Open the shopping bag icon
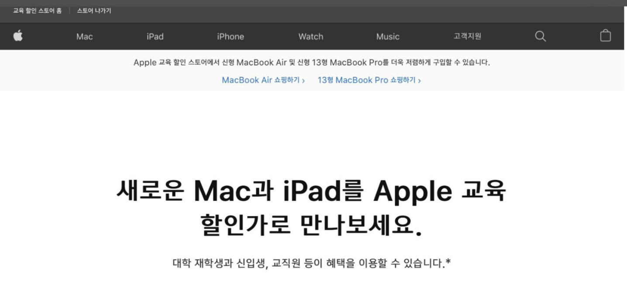627x308 pixels. point(605,35)
